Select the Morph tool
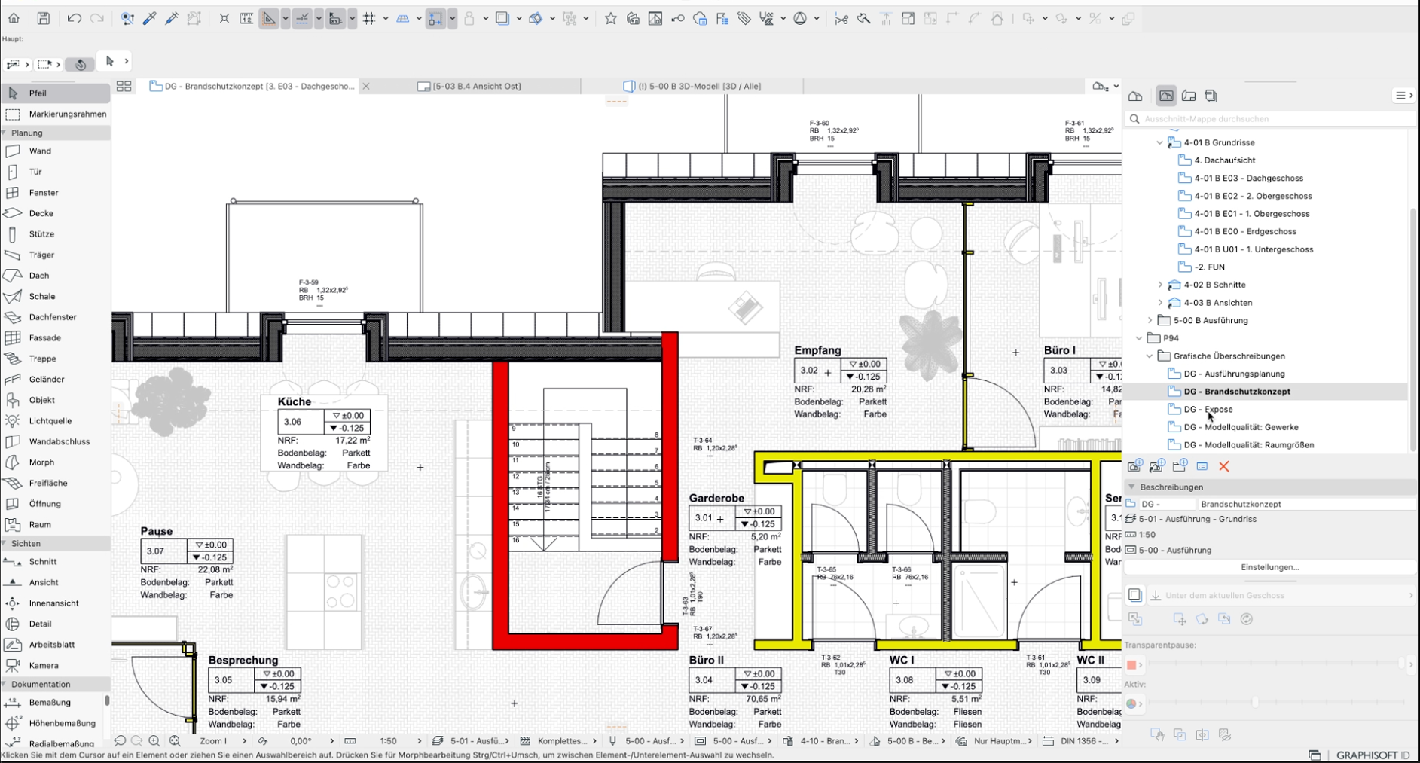Image resolution: width=1420 pixels, height=763 pixels. coord(55,462)
